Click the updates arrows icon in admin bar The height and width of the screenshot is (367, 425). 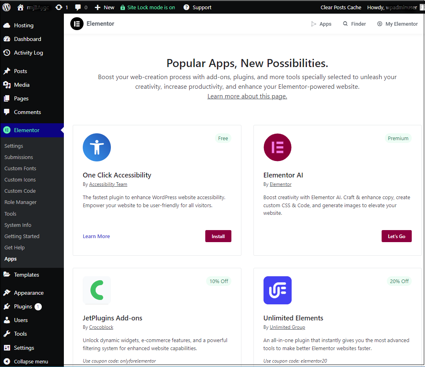[x=59, y=7]
